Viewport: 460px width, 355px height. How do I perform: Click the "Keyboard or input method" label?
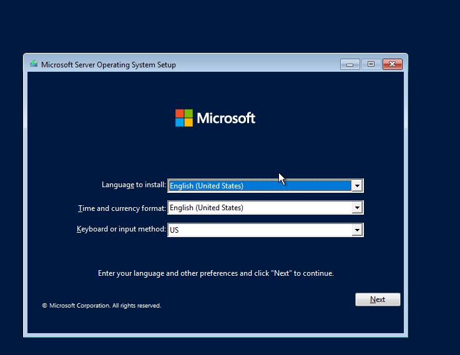[x=121, y=230]
